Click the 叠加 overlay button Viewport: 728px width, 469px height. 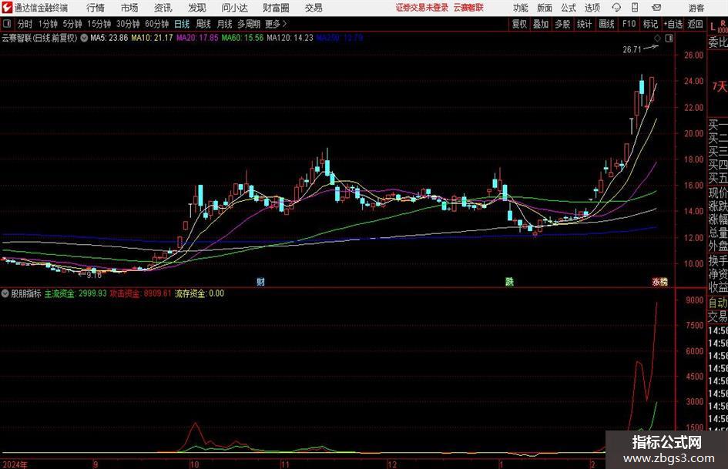541,24
